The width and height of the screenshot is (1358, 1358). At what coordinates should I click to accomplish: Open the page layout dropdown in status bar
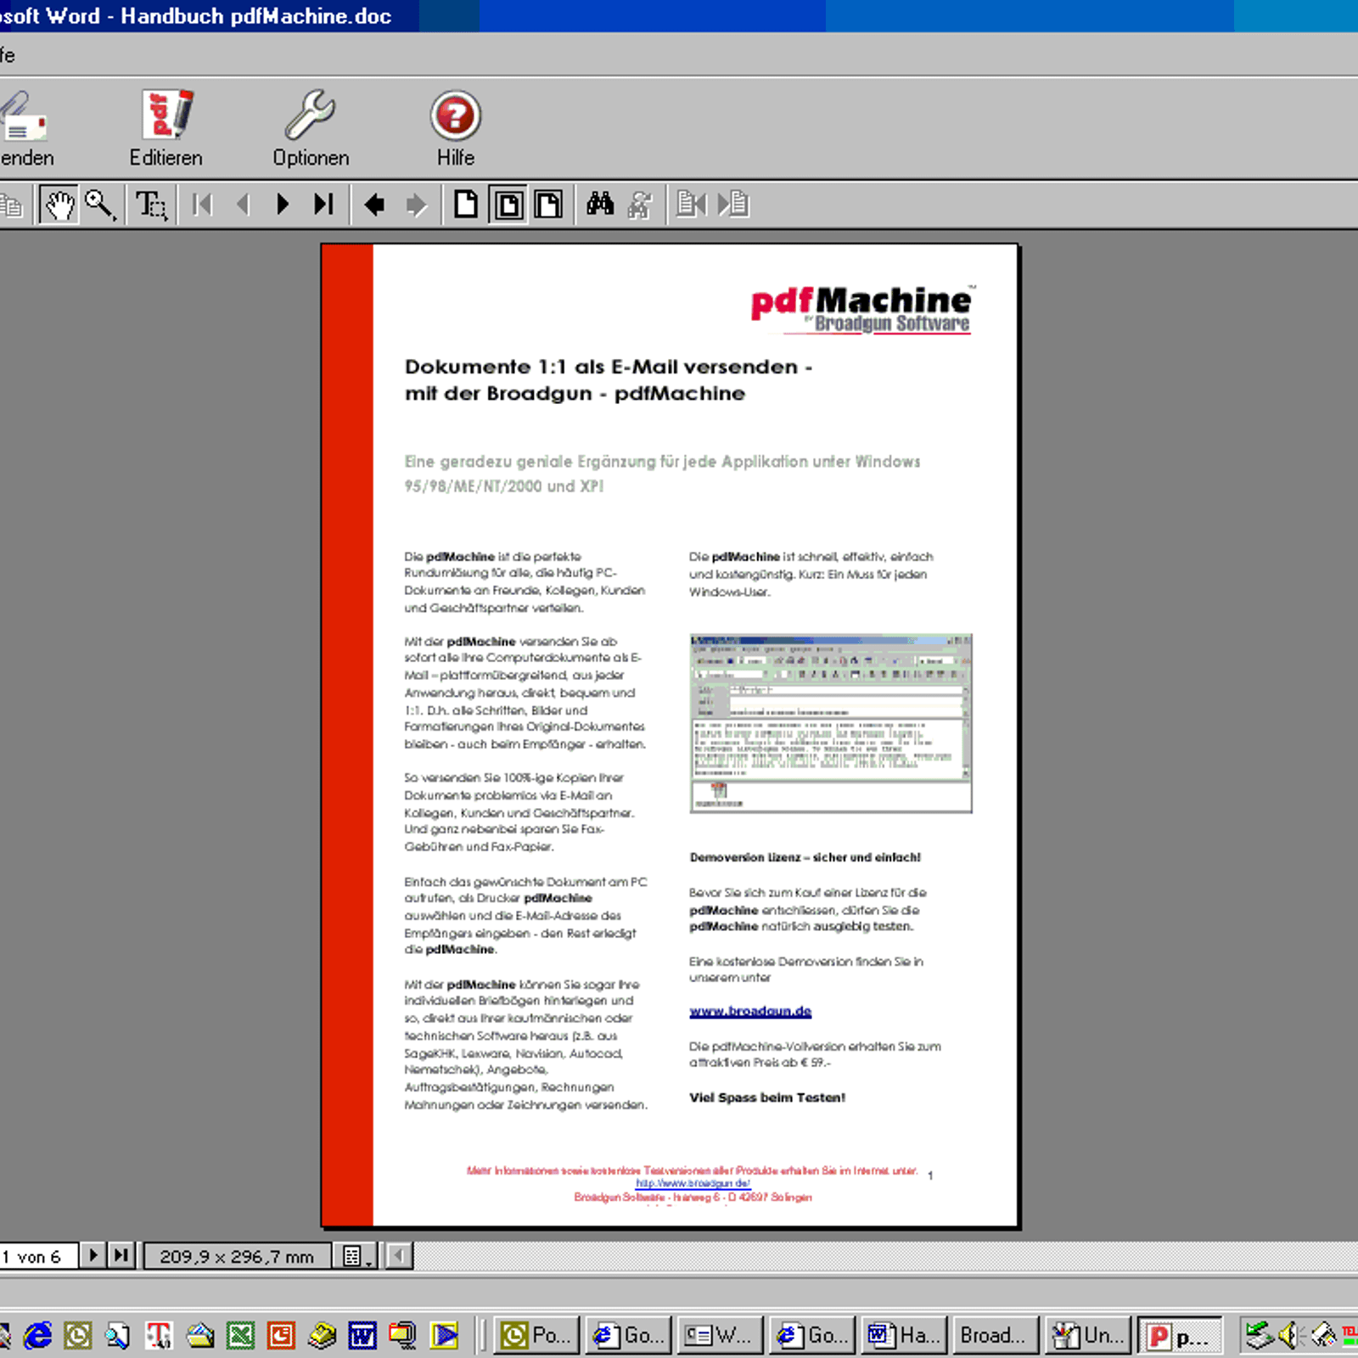click(356, 1256)
